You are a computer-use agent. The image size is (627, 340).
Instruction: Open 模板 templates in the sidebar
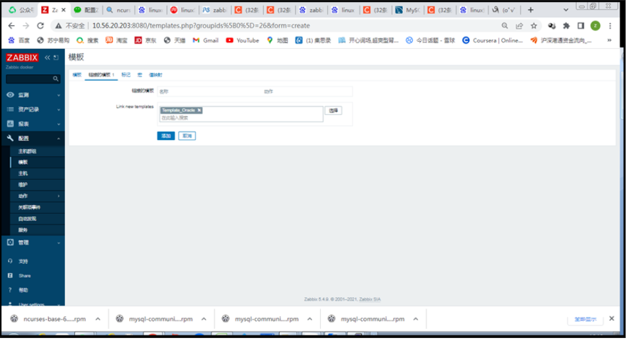(x=22, y=162)
